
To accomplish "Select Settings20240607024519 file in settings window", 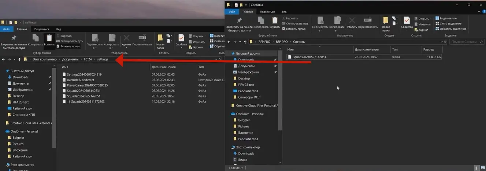I will coord(84,74).
